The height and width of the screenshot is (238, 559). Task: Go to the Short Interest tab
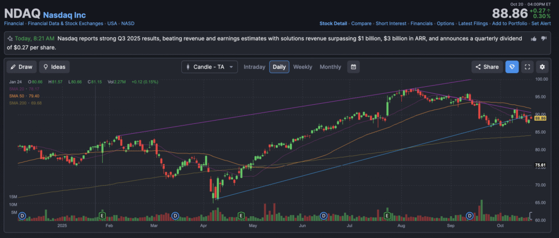[391, 23]
